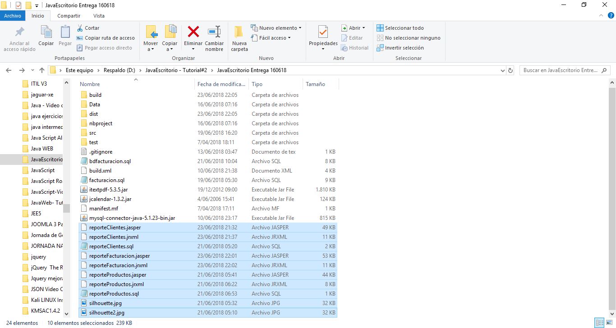Image resolution: width=616 pixels, height=328 pixels.
Task: Open recent locations dropdown arrow
Action: pyautogui.click(x=32, y=71)
